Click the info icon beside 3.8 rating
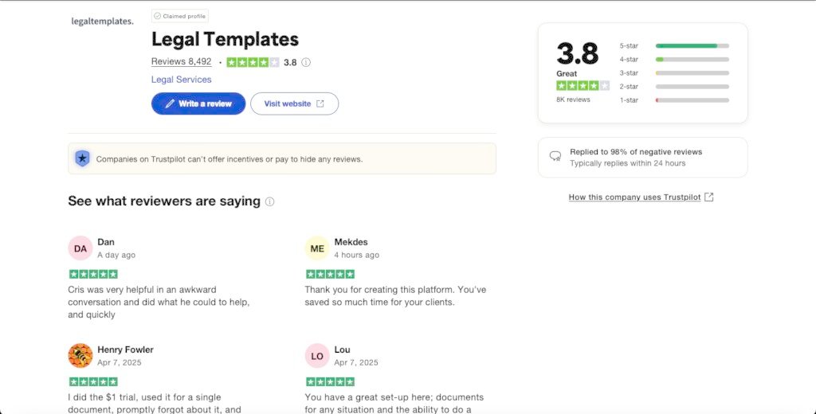This screenshot has width=816, height=414. click(x=306, y=62)
